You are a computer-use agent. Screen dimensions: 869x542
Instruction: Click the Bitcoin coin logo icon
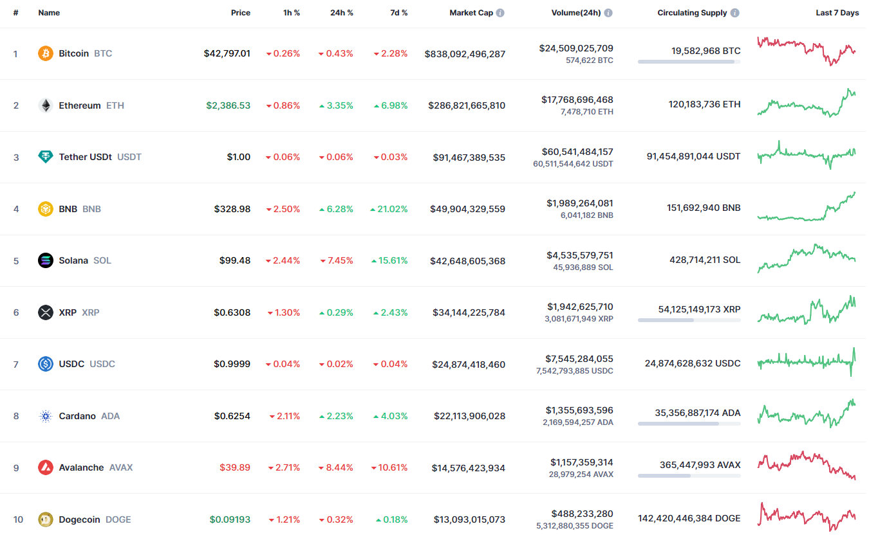[45, 53]
